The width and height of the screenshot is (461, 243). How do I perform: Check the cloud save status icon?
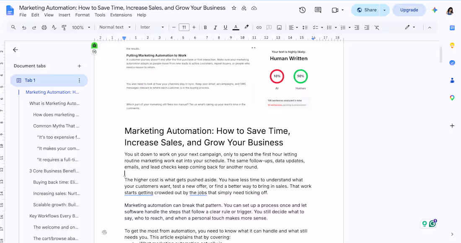click(254, 8)
